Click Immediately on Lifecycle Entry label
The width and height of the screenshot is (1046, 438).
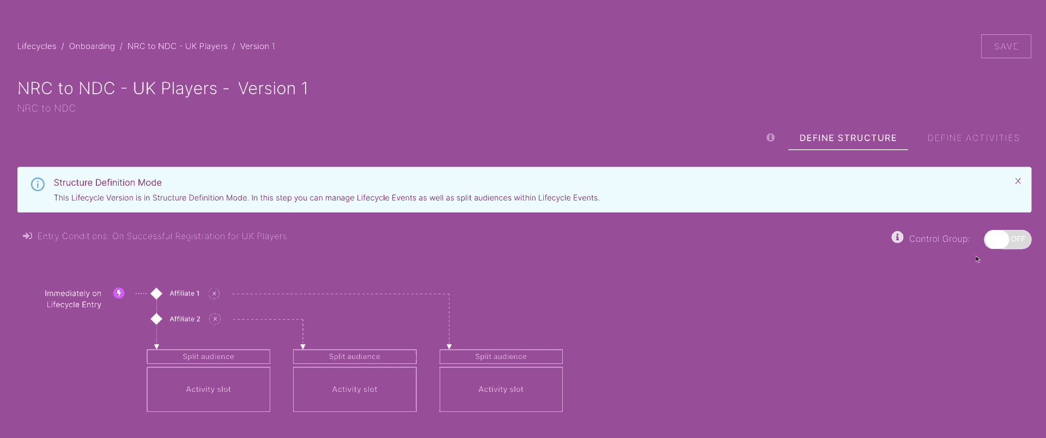pos(73,299)
